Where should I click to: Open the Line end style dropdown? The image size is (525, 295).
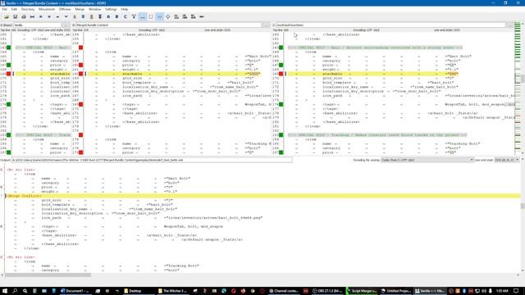(x=507, y=161)
